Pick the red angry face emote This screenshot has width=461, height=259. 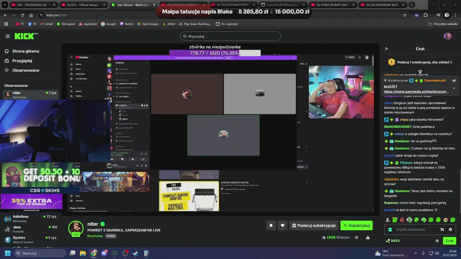coord(402,220)
